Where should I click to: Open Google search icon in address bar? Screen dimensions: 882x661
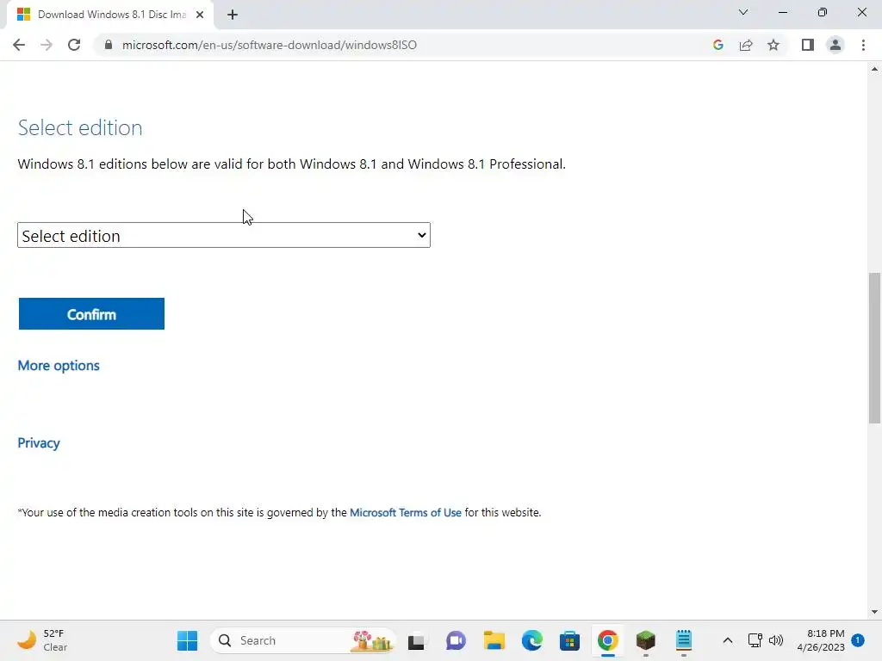pos(717,45)
